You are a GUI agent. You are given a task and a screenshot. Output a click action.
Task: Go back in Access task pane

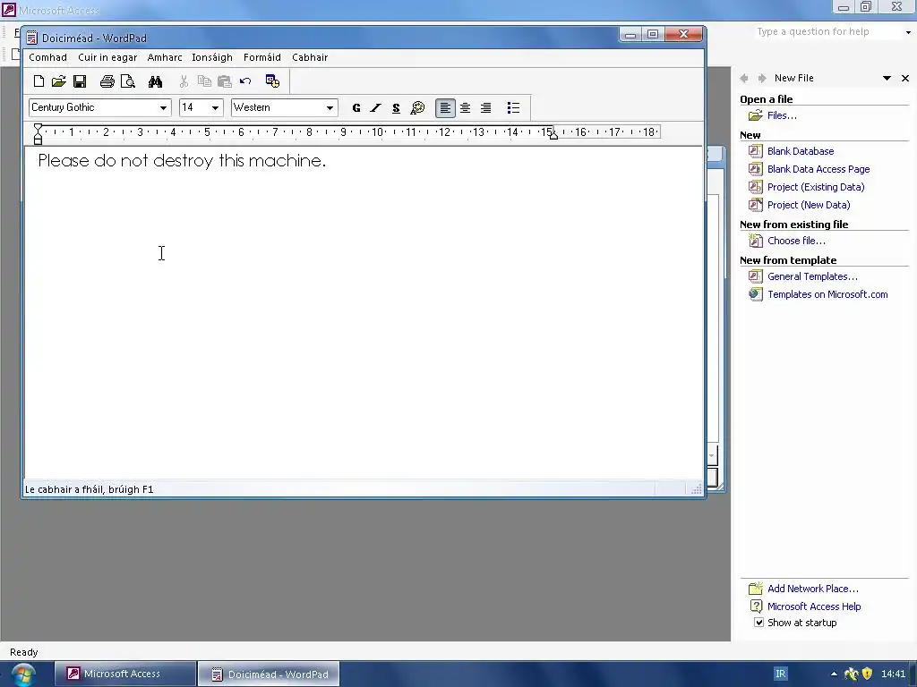tap(744, 78)
